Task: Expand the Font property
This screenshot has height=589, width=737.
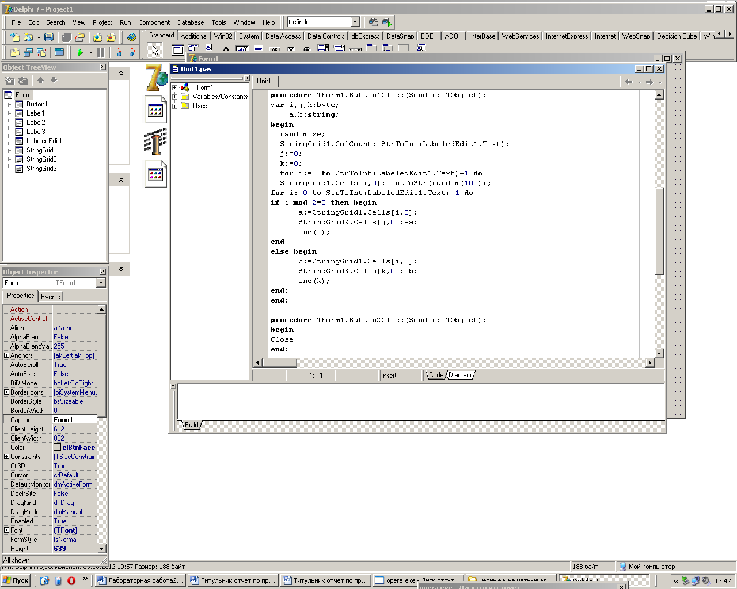Action: [x=6, y=530]
